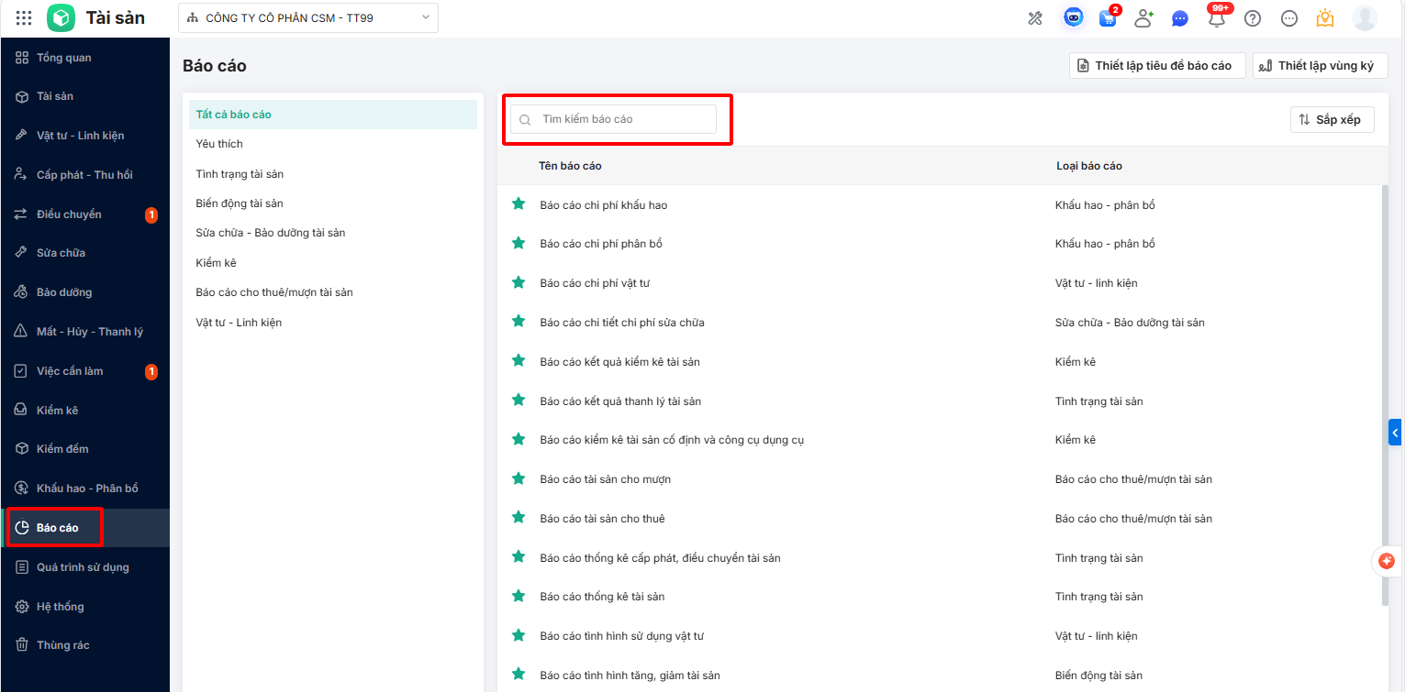Click the add user icon
Image resolution: width=1405 pixels, height=692 pixels.
tap(1143, 18)
